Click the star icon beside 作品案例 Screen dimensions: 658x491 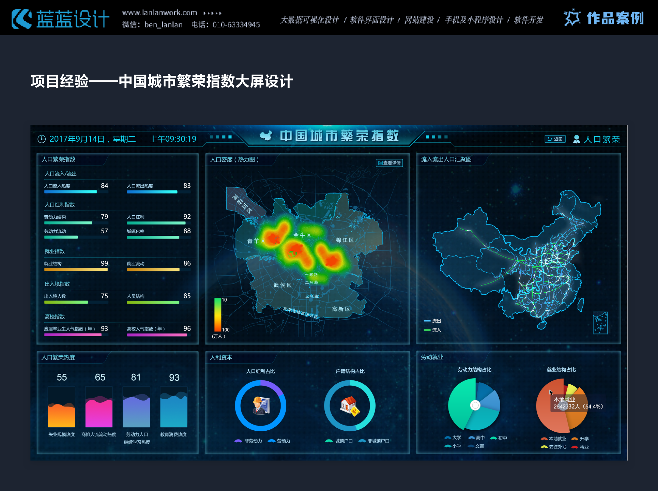(x=572, y=18)
